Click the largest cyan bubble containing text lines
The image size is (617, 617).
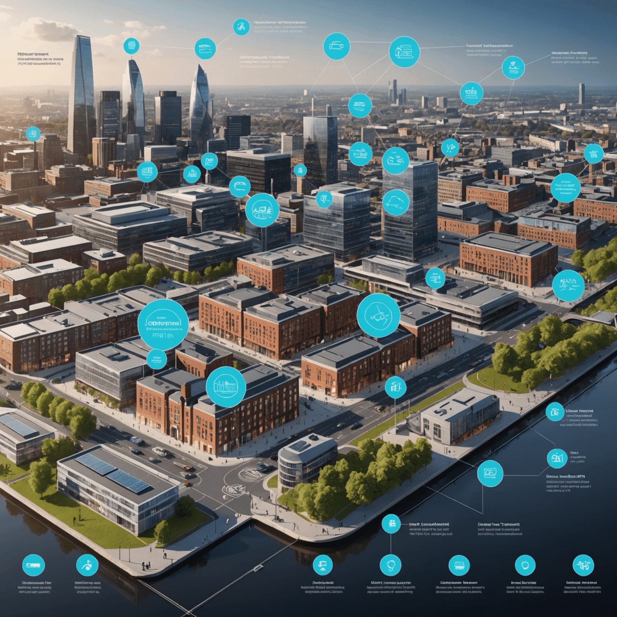click(163, 325)
